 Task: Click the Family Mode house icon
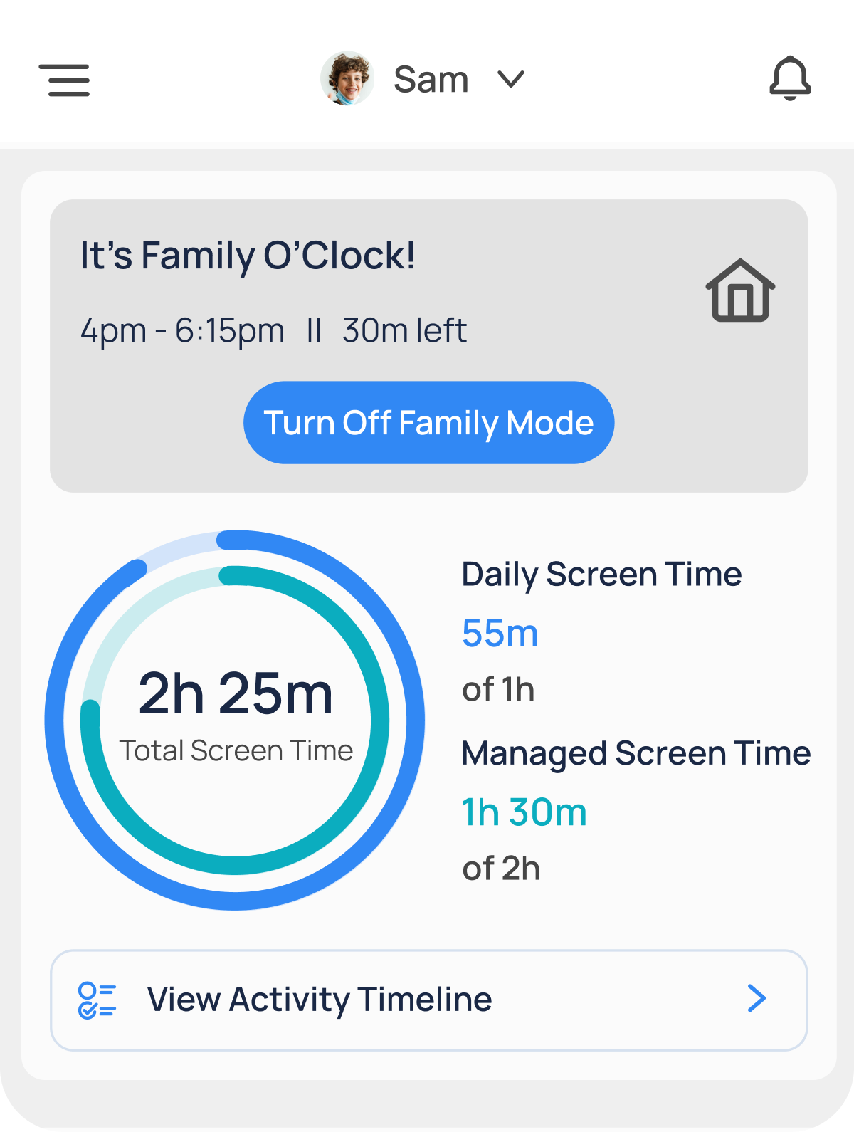point(740,290)
